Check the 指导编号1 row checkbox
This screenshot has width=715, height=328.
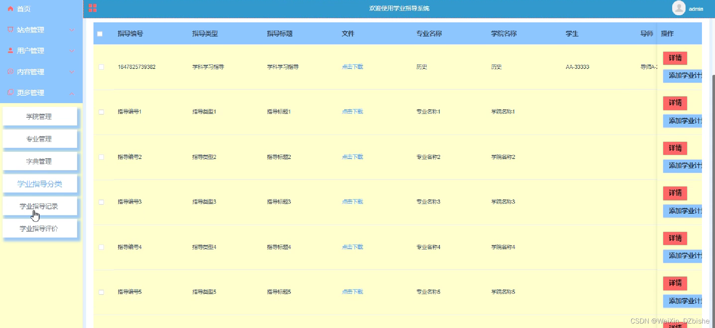[x=101, y=112]
